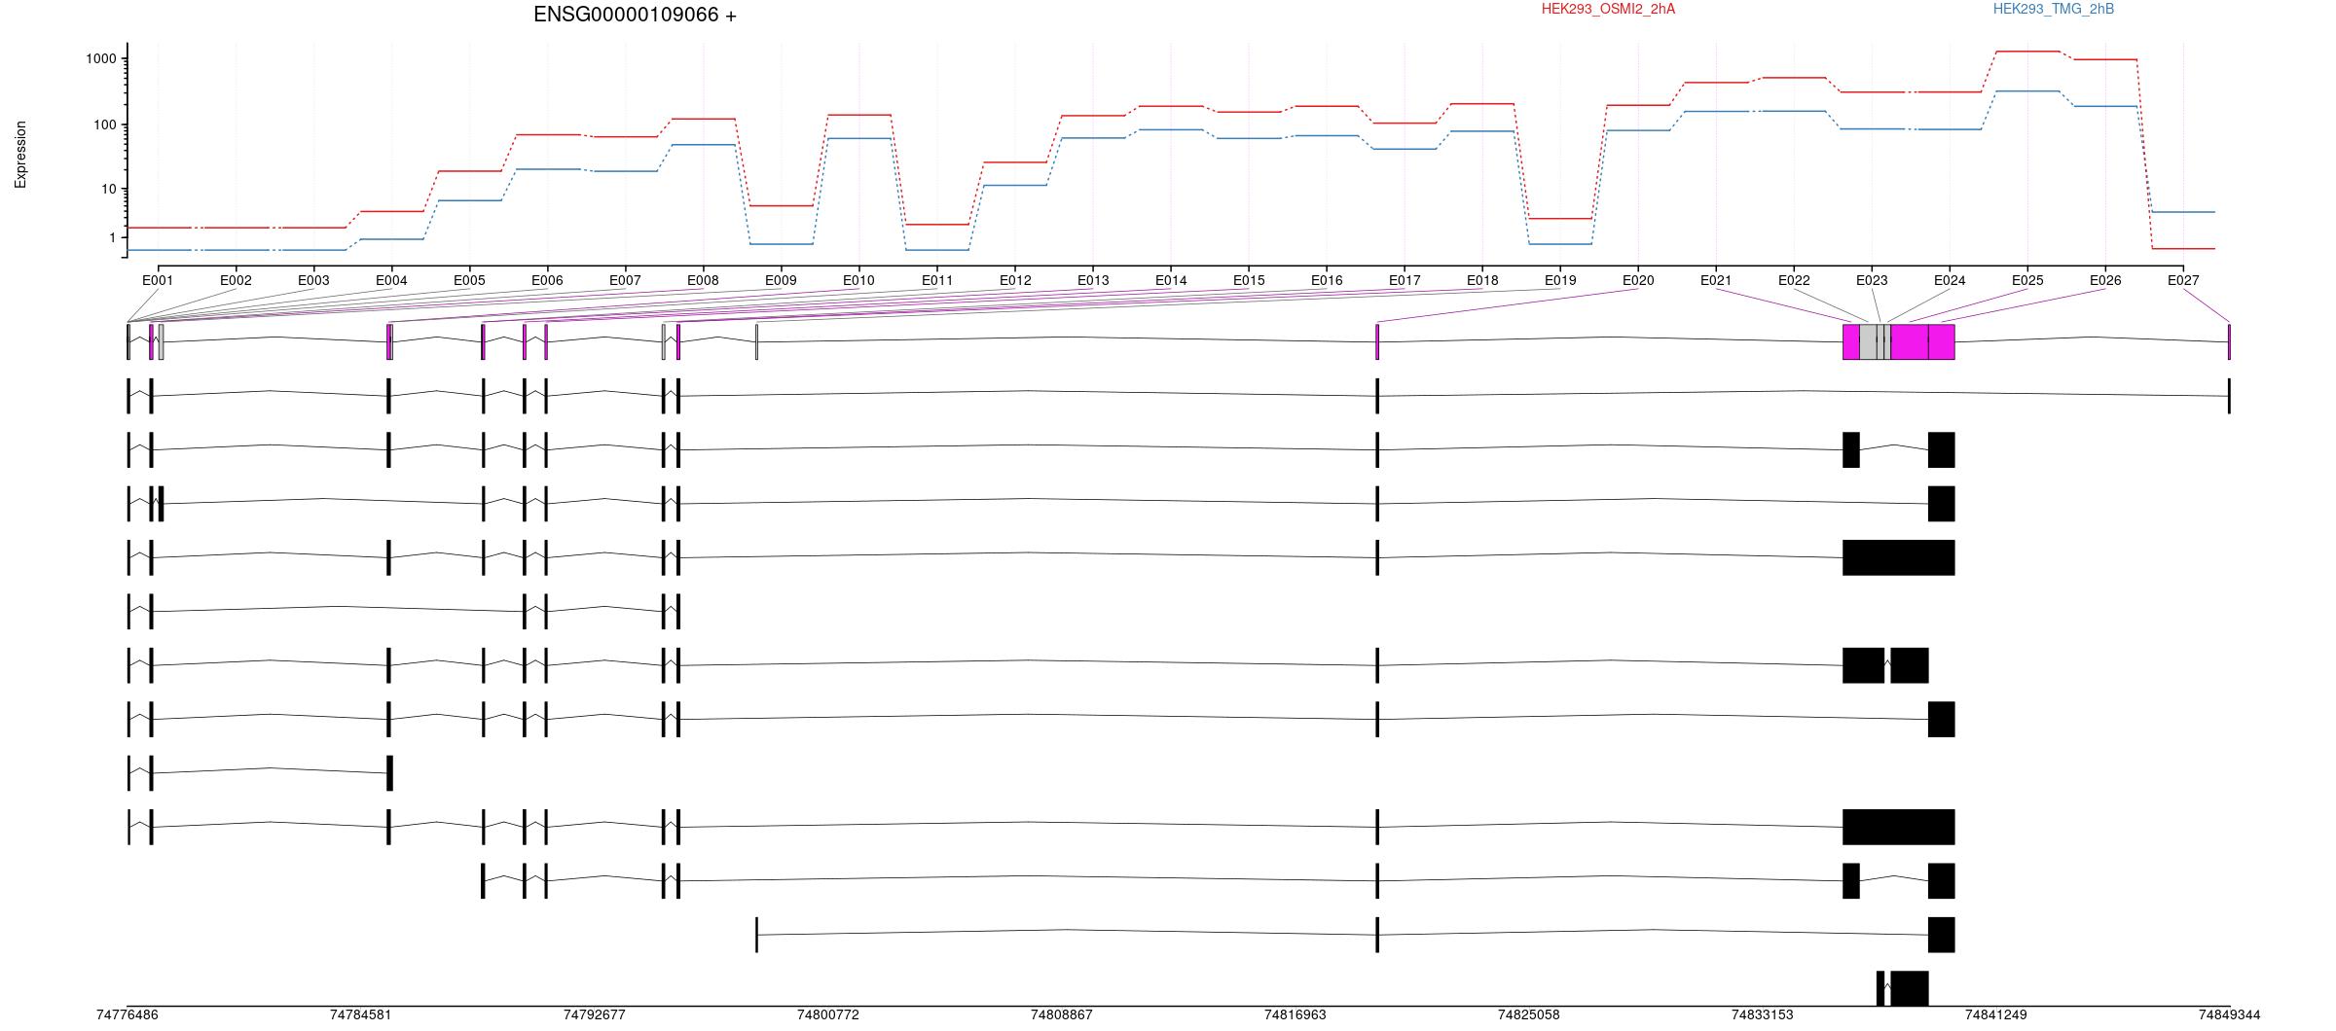Click exon label E011
Image resolution: width=2336 pixels, height=1031 pixels.
pos(937,280)
